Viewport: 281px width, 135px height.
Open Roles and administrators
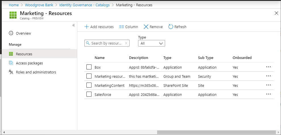[x=36, y=72]
